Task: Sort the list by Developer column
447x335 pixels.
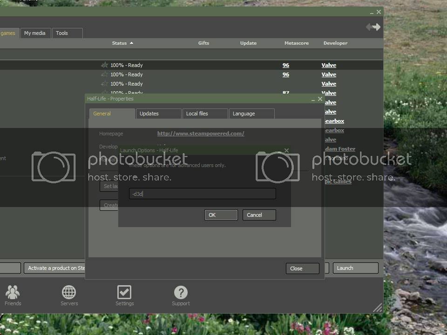Action: point(335,43)
